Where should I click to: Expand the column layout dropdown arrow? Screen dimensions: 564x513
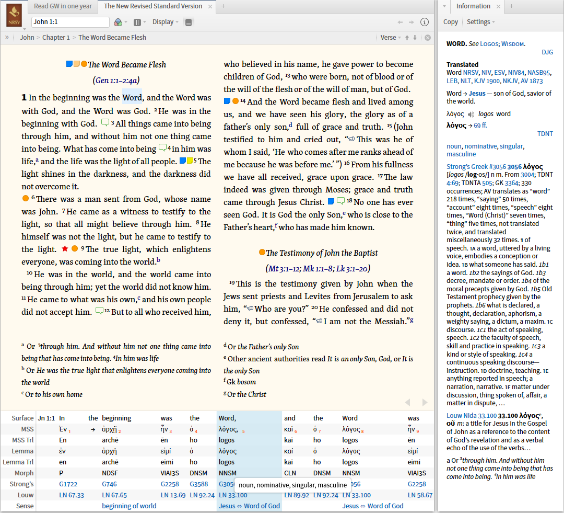click(145, 22)
